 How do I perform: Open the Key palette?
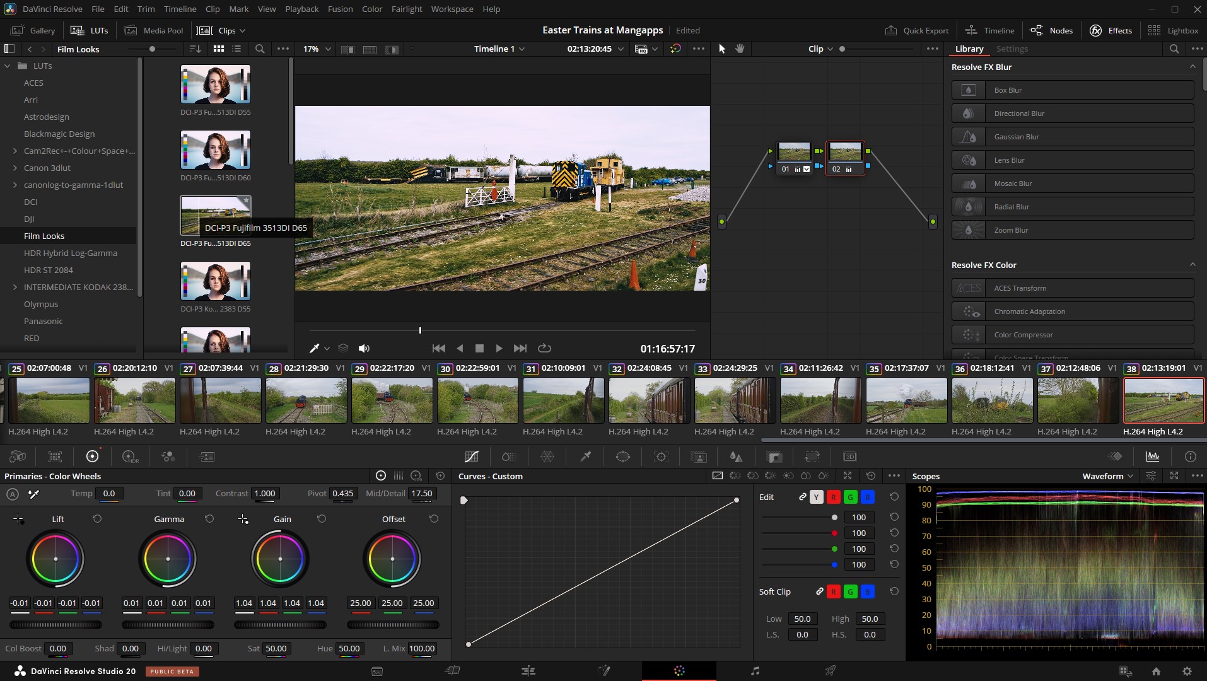(774, 457)
